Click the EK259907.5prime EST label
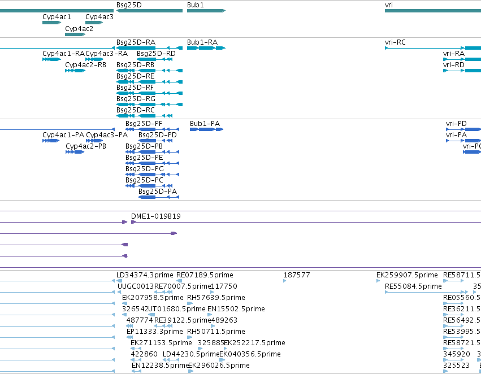The width and height of the screenshot is (481, 374). [407, 275]
